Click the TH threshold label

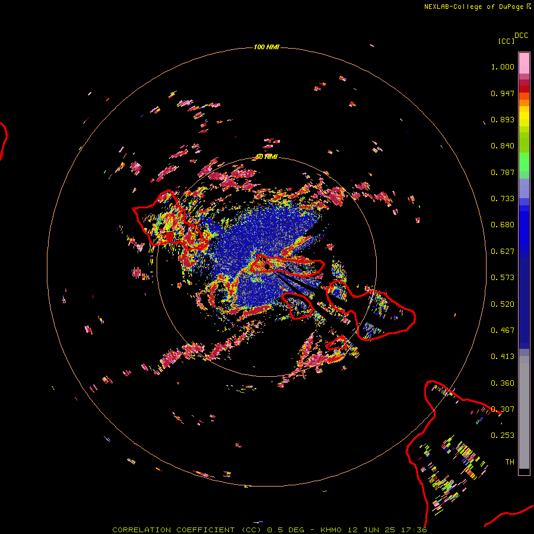click(510, 462)
